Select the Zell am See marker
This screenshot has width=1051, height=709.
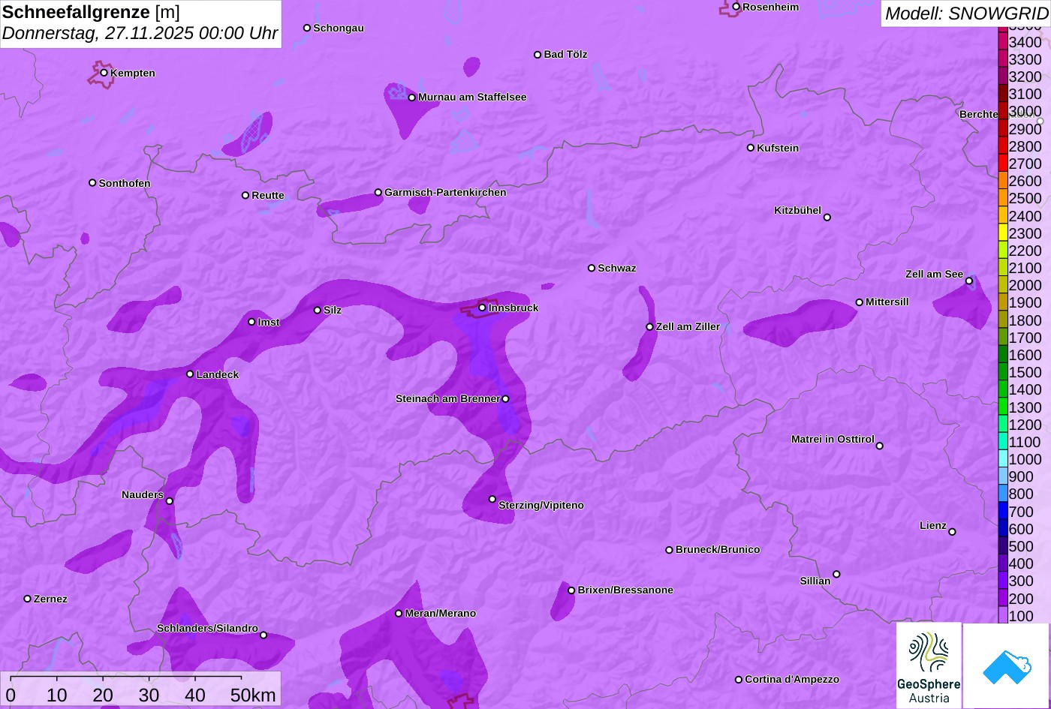[968, 281]
